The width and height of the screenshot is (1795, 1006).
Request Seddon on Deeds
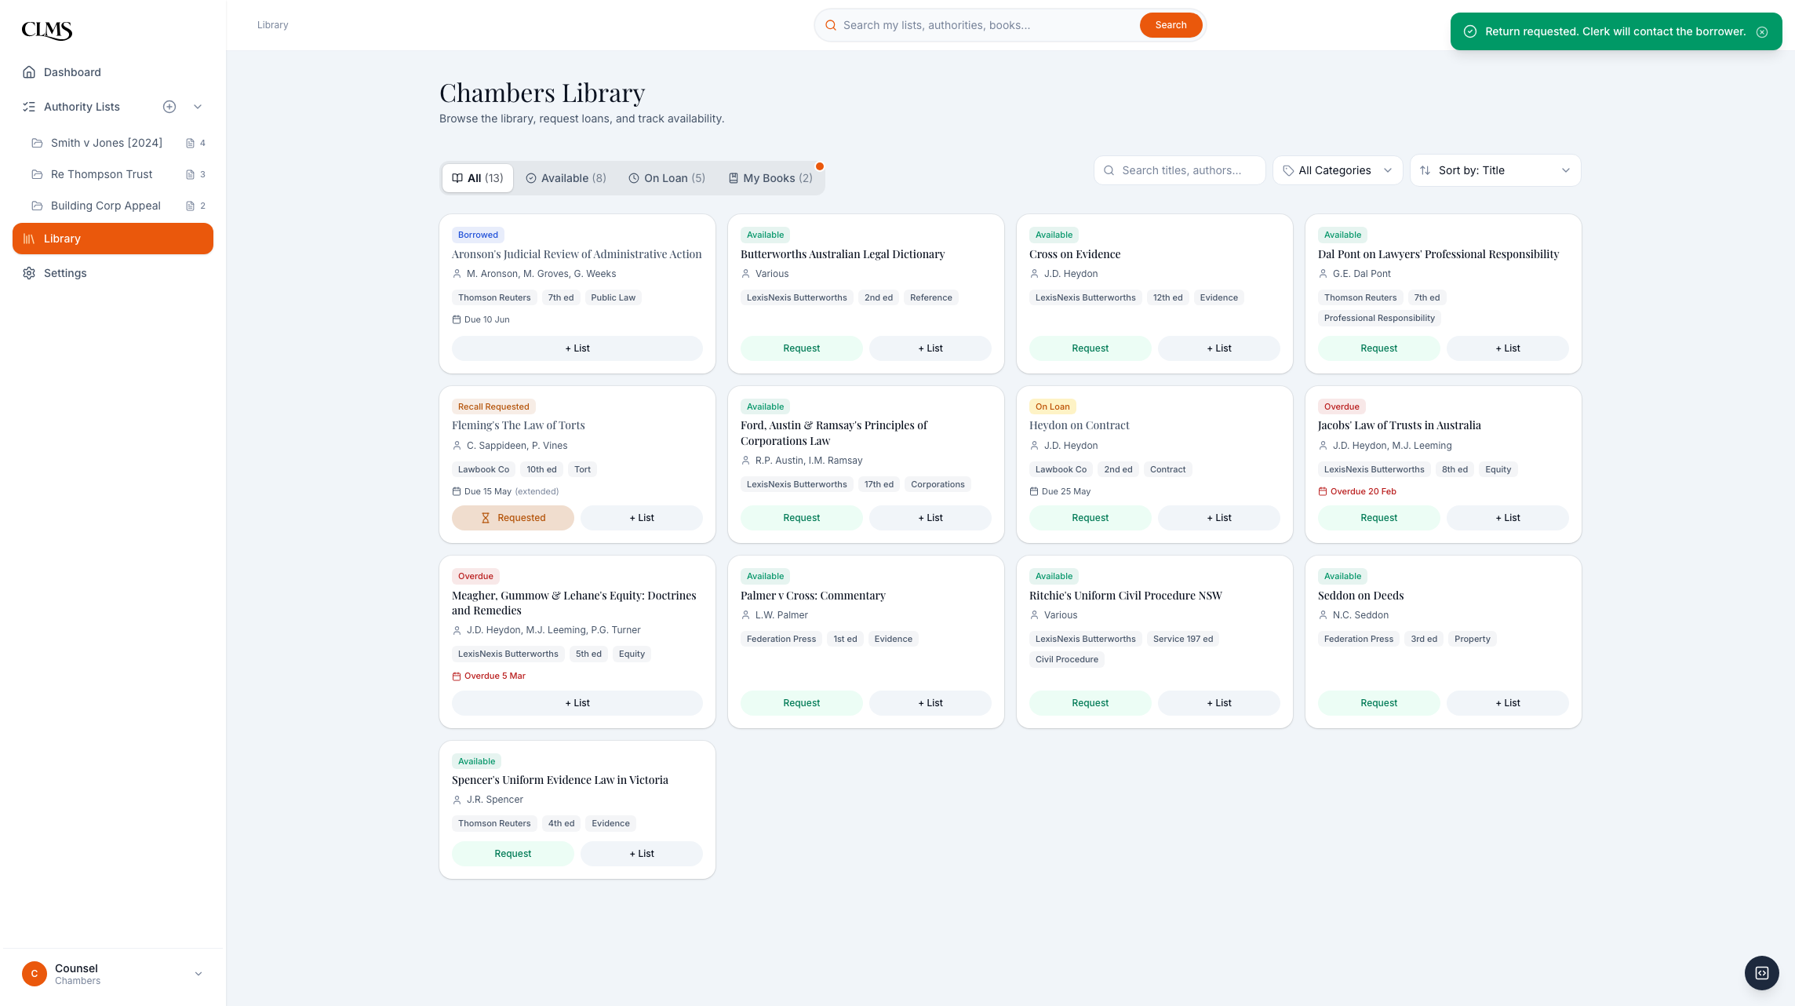pyautogui.click(x=1379, y=703)
